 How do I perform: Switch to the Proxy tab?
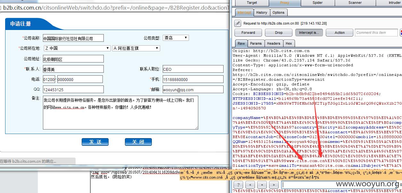click(284, 3)
